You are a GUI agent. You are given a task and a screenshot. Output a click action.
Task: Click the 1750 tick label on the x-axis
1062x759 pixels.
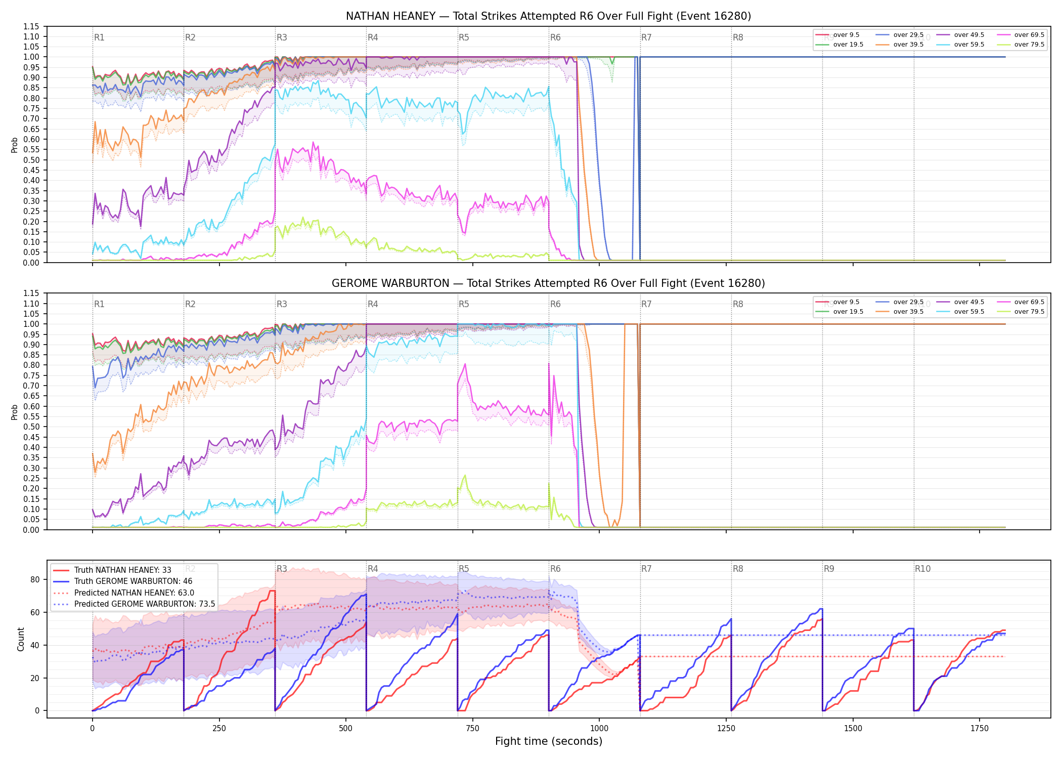[x=980, y=729]
